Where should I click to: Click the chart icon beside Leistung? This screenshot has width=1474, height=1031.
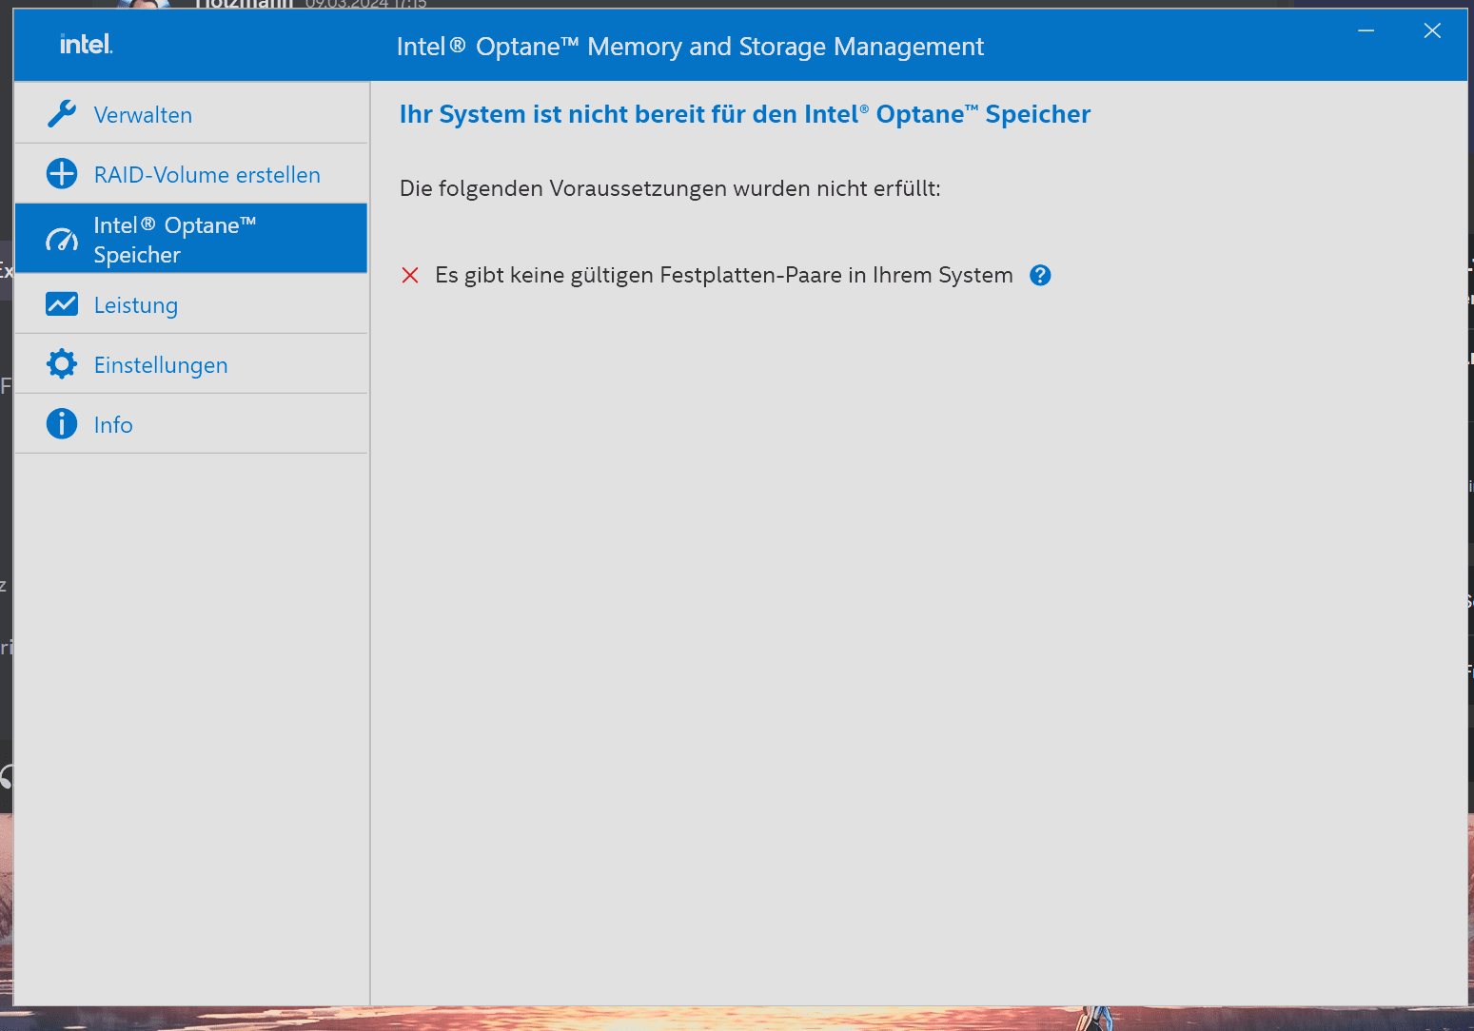point(62,304)
